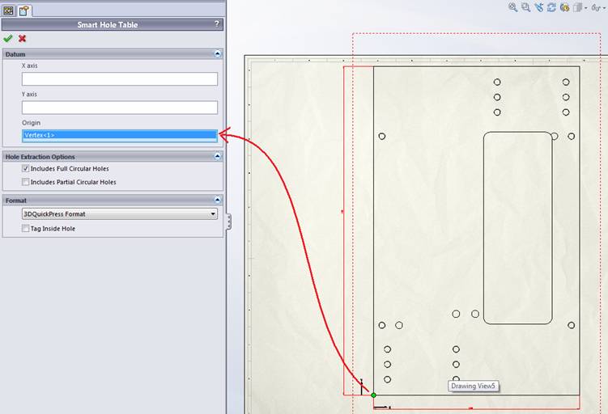Select the Zoom to Area tool
The image size is (608, 414).
pyautogui.click(x=526, y=7)
